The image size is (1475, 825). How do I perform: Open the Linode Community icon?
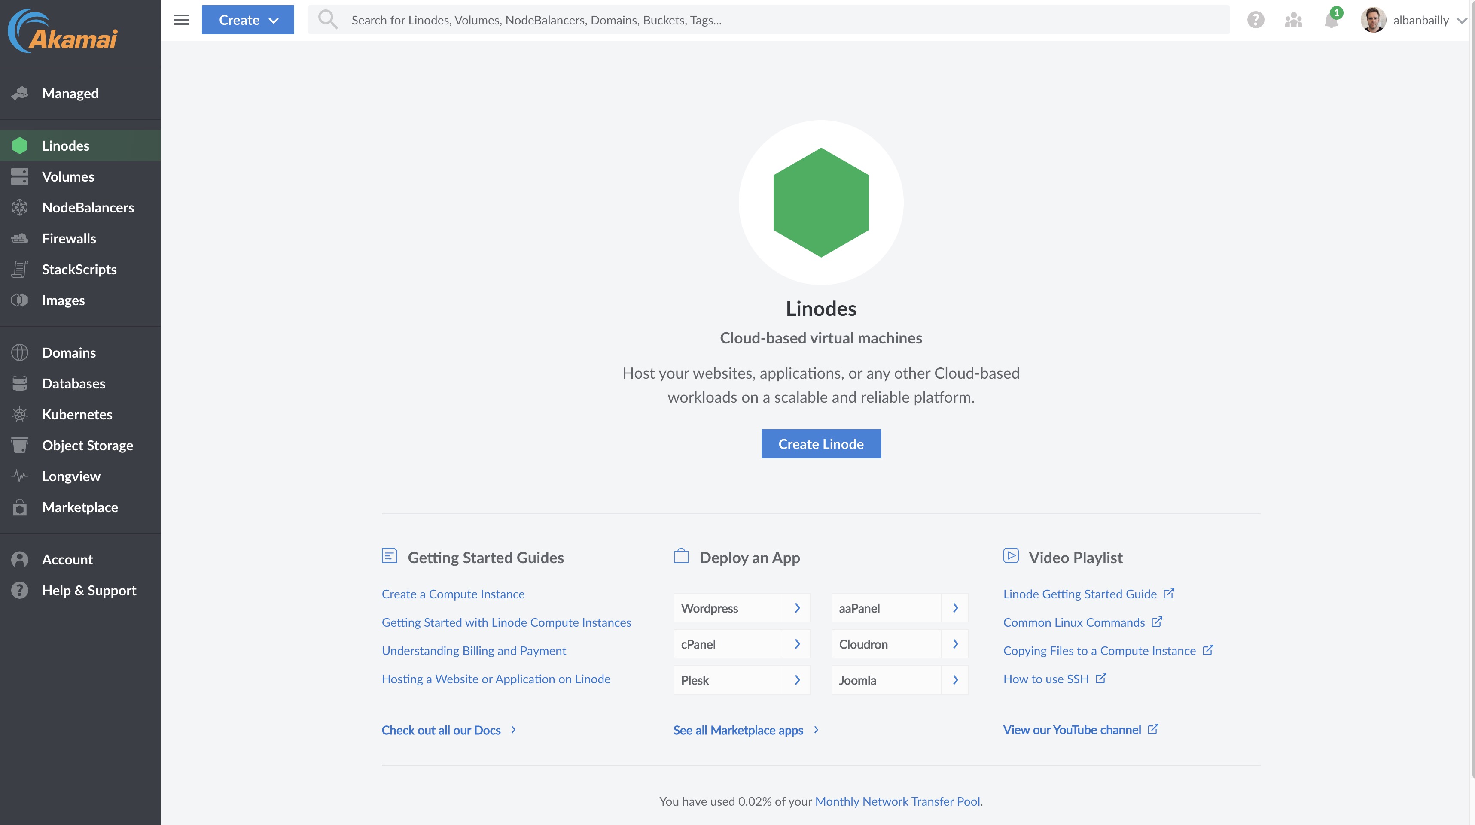1293,20
